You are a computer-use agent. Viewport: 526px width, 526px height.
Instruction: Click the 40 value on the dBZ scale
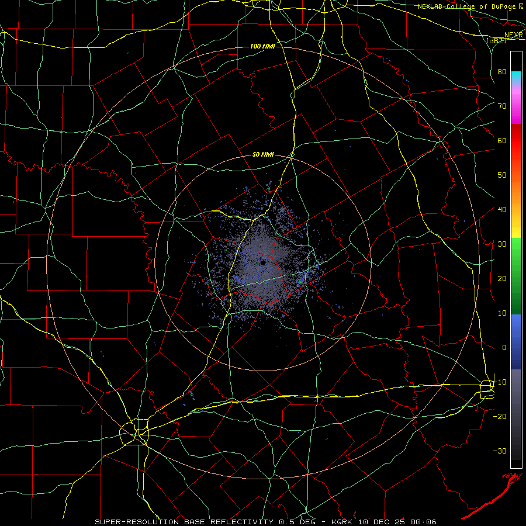[502, 210]
